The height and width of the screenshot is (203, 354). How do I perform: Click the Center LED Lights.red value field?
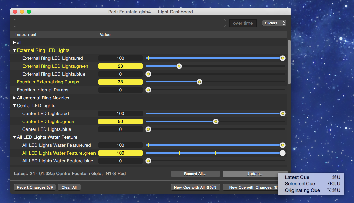(120, 113)
